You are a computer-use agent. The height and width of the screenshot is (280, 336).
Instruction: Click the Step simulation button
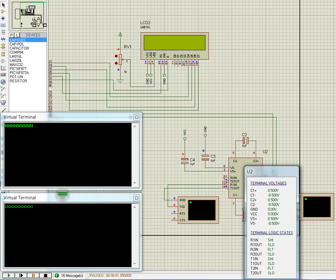(21, 275)
